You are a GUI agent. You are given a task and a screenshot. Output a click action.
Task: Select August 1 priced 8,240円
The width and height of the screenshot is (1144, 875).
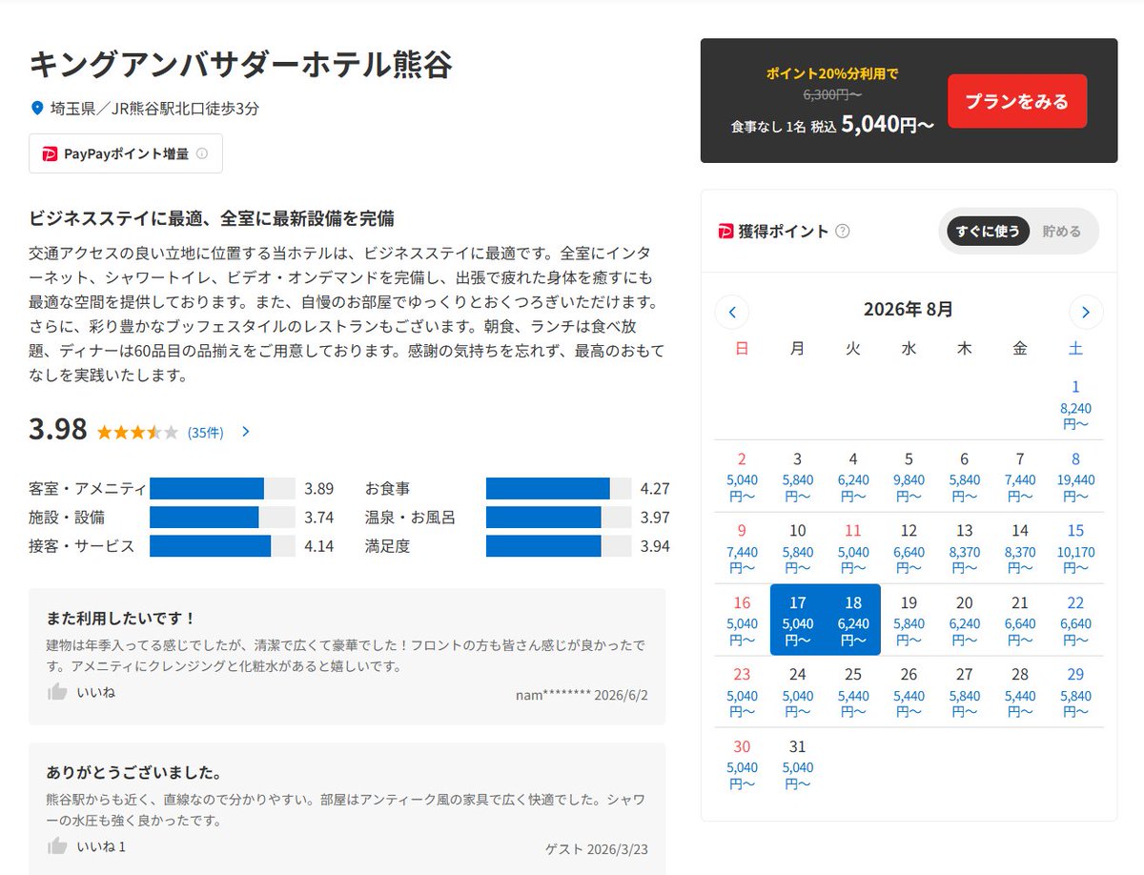click(1075, 403)
